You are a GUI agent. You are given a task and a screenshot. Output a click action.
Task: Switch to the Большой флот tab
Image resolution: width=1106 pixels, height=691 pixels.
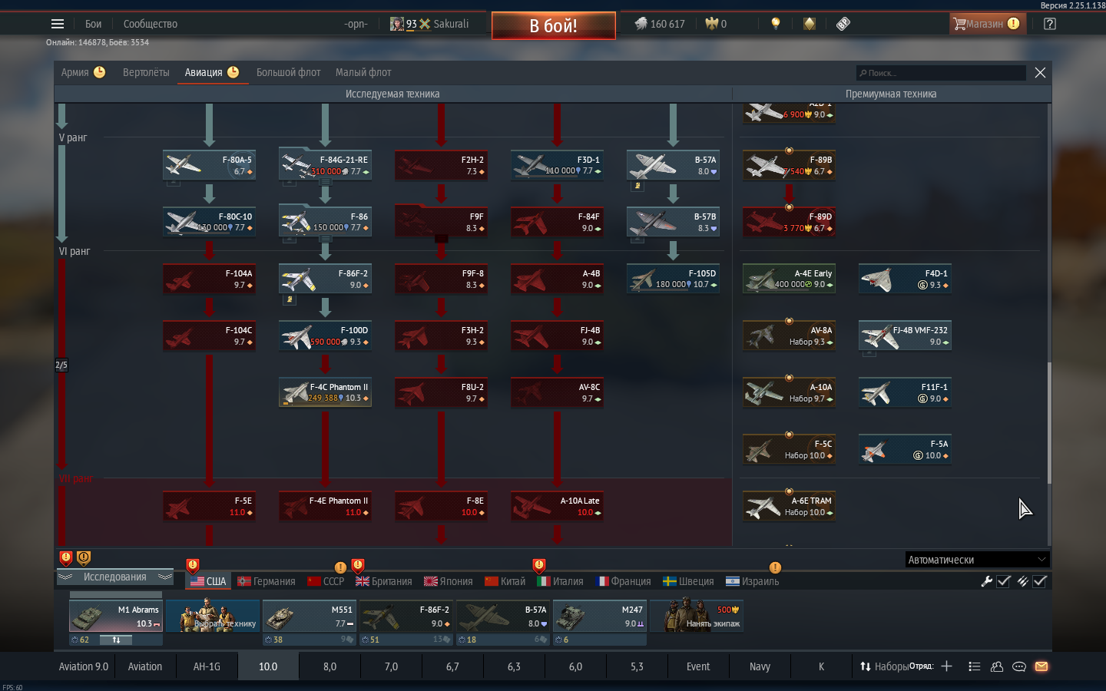pos(289,72)
